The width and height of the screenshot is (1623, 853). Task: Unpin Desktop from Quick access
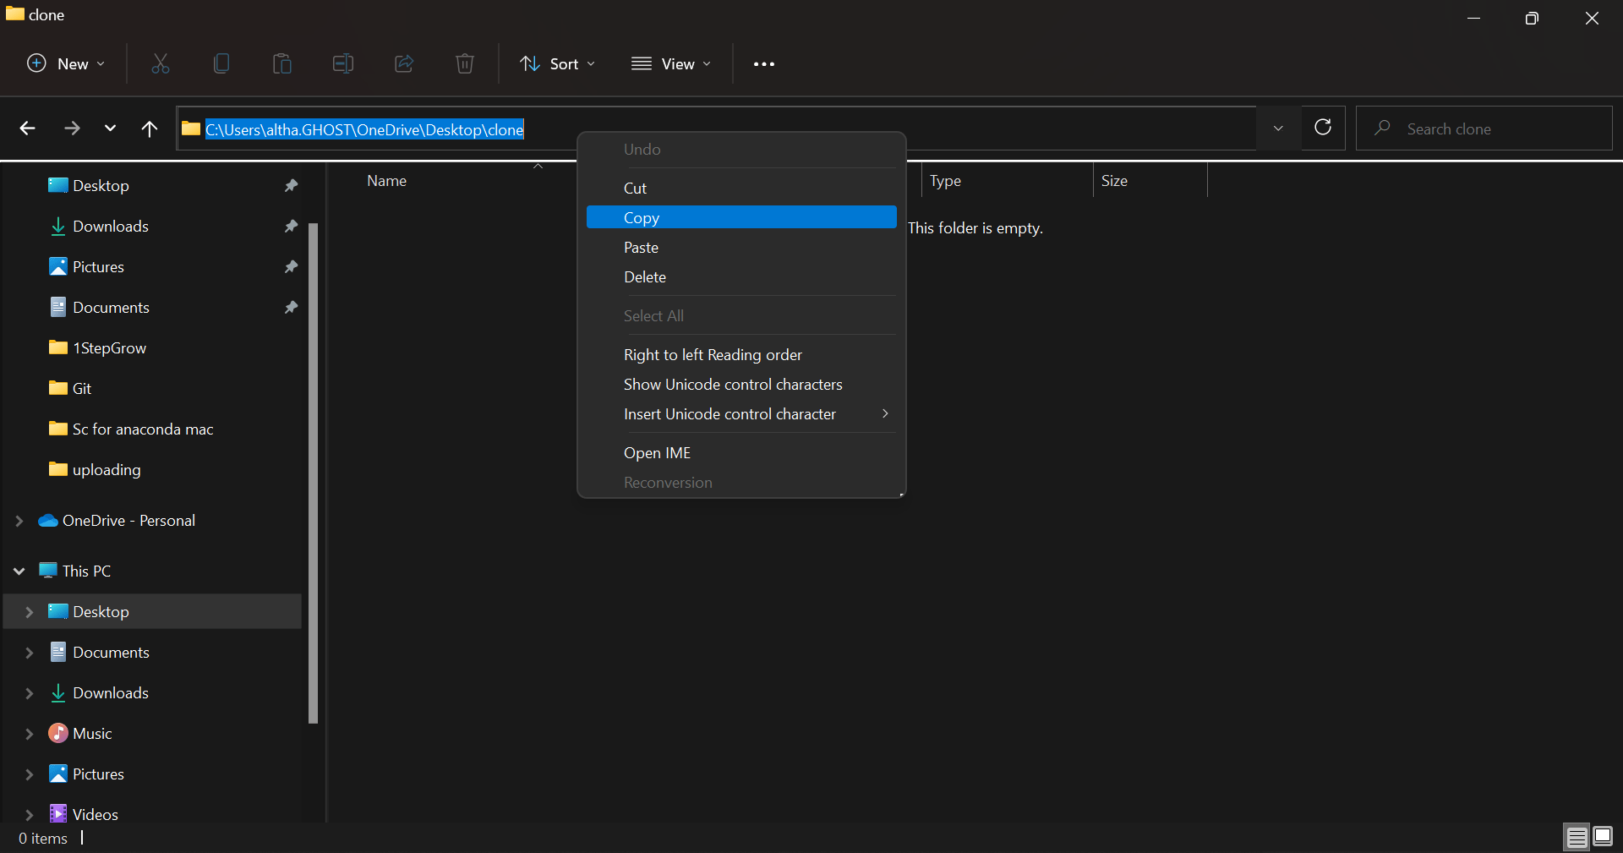(x=291, y=185)
